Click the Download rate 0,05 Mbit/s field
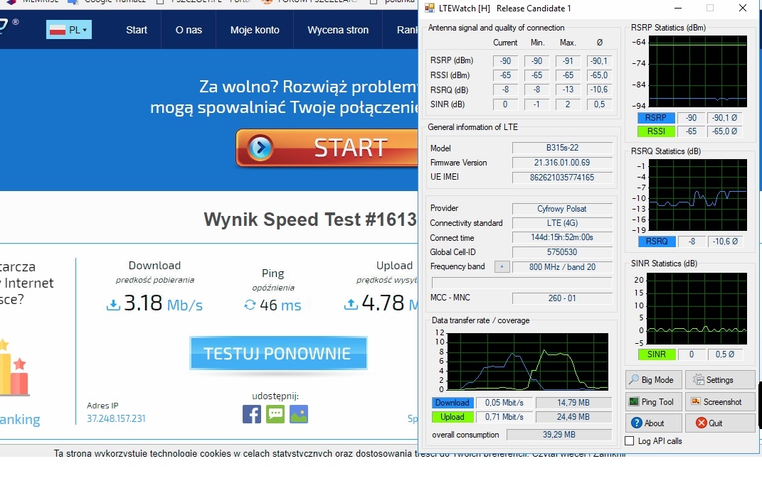 click(x=504, y=403)
